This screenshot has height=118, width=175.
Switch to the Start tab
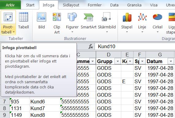coord(30,5)
